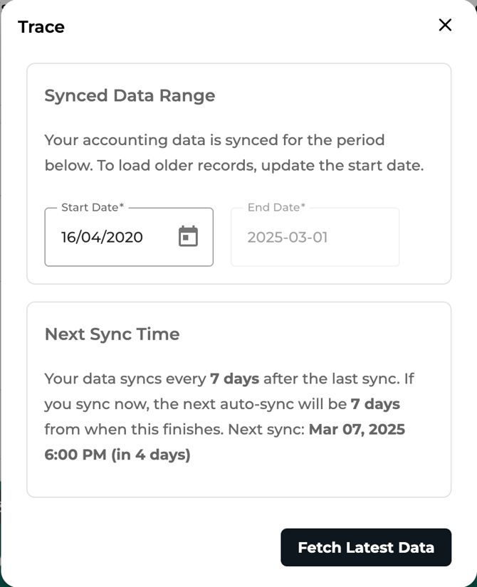
Task: Click the "Trace" dialog title
Action: pos(41,27)
